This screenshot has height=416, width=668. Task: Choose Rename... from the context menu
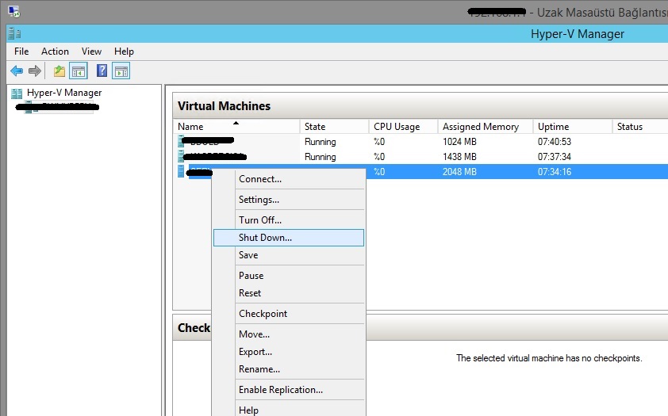tap(289, 369)
